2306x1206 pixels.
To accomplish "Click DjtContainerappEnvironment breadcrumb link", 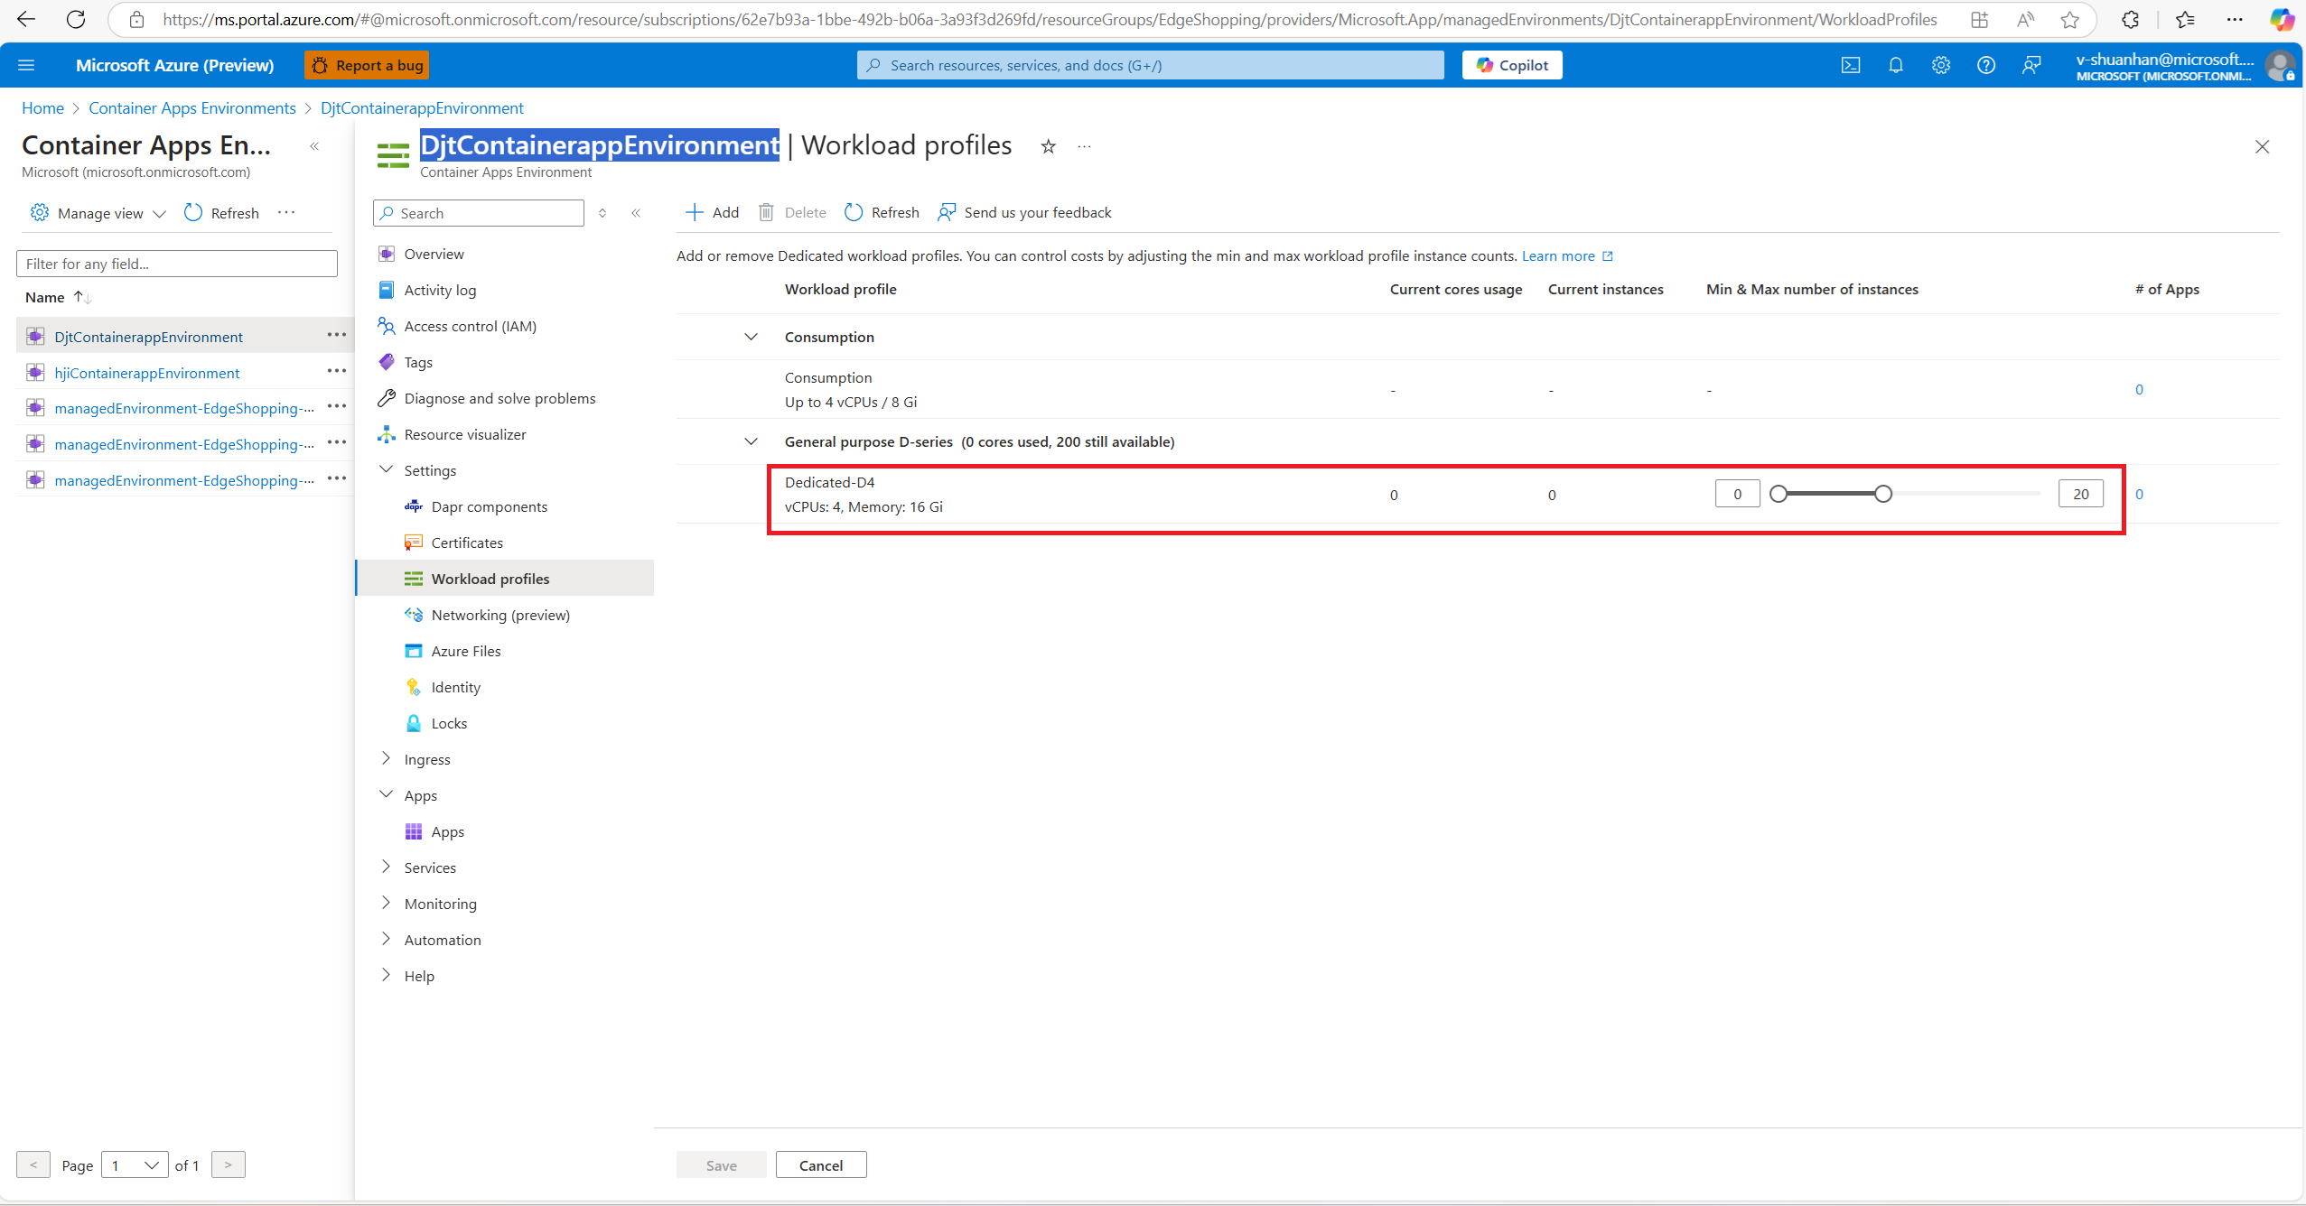I will click(x=422, y=108).
